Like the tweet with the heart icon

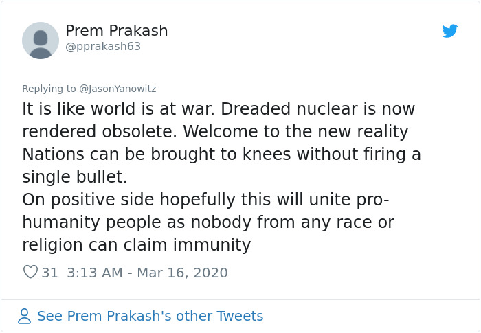pos(30,273)
